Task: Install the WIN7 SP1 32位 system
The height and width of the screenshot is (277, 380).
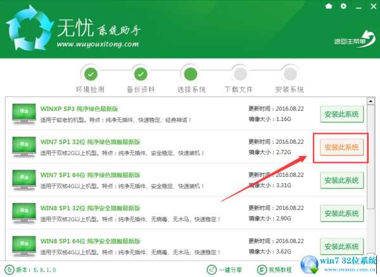Action: coord(342,147)
